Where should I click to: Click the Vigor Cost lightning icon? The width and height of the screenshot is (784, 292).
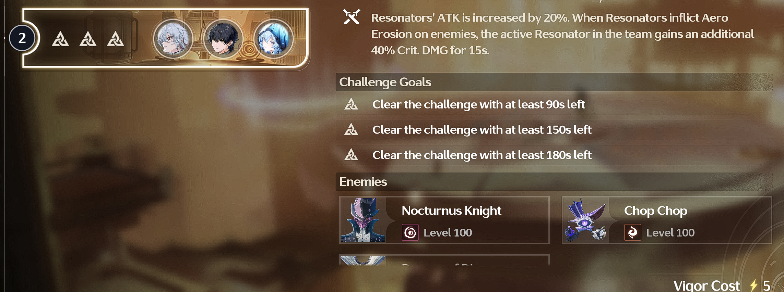pos(753,285)
